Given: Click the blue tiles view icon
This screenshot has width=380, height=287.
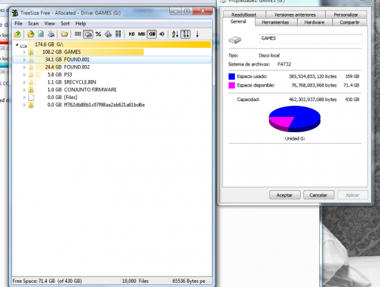Looking at the screenshot, I should (x=118, y=34).
